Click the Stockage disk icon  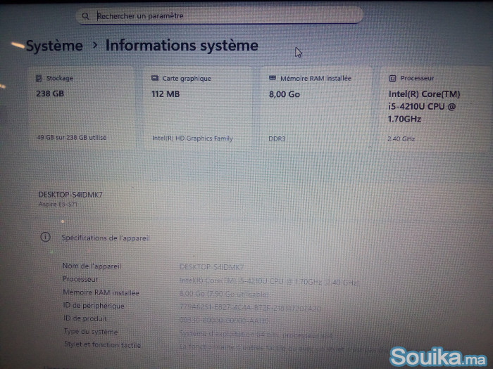(39, 78)
